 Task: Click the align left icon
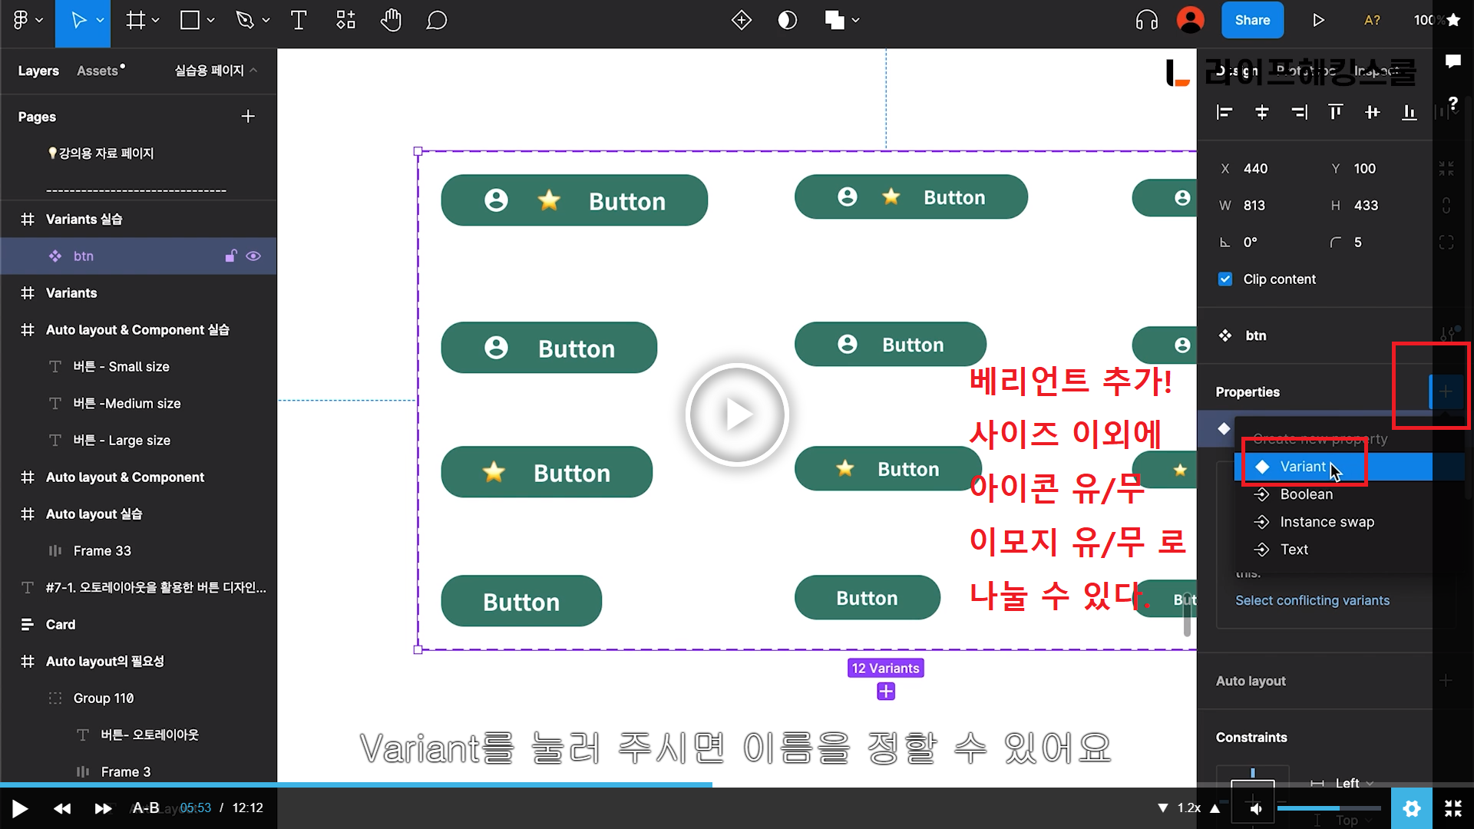click(1224, 113)
